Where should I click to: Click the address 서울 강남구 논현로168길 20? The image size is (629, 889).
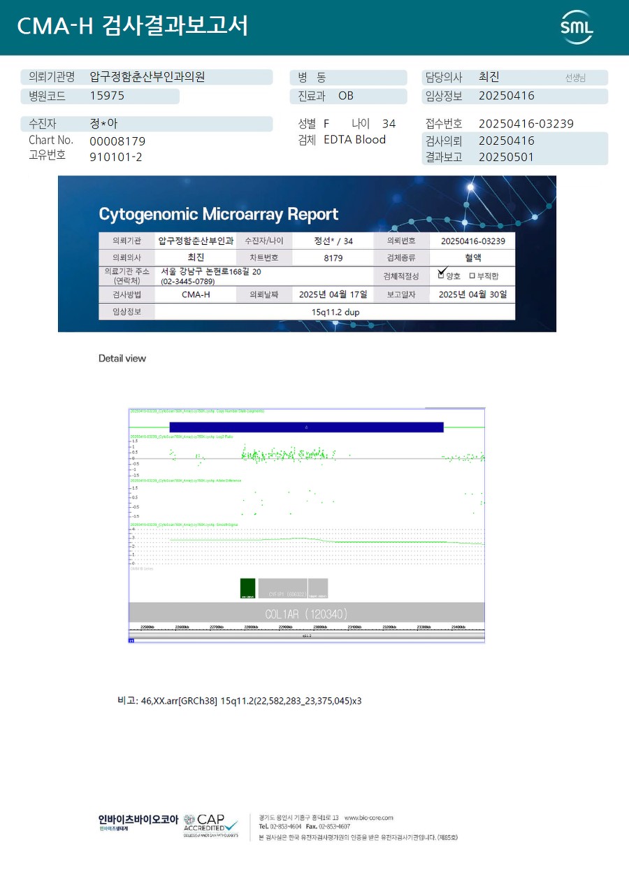tap(211, 271)
